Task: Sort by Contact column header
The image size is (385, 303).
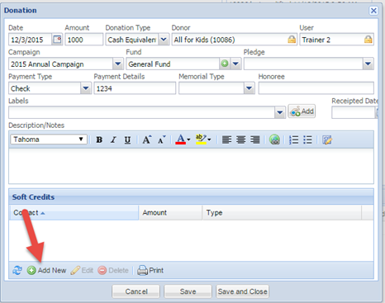Action: [x=74, y=212]
